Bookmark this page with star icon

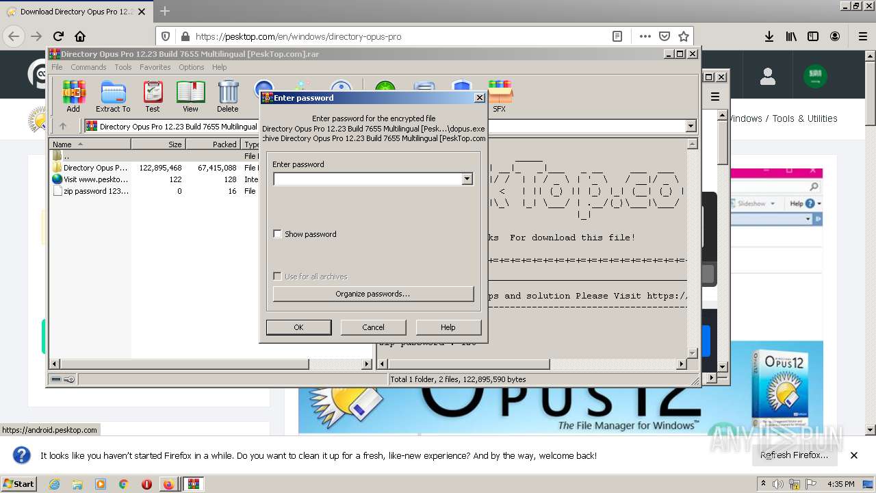tap(683, 36)
